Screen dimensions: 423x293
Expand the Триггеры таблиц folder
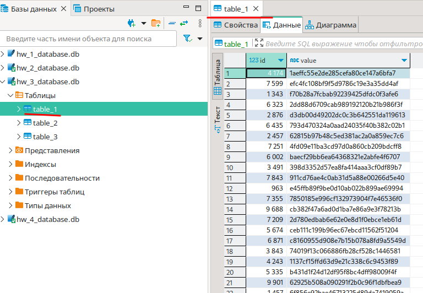[10, 192]
